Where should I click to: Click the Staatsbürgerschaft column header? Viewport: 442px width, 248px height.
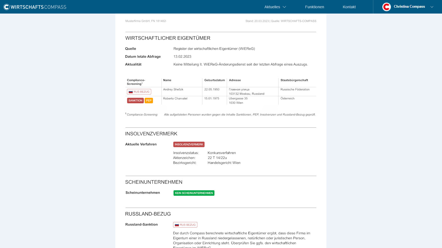[294, 80]
